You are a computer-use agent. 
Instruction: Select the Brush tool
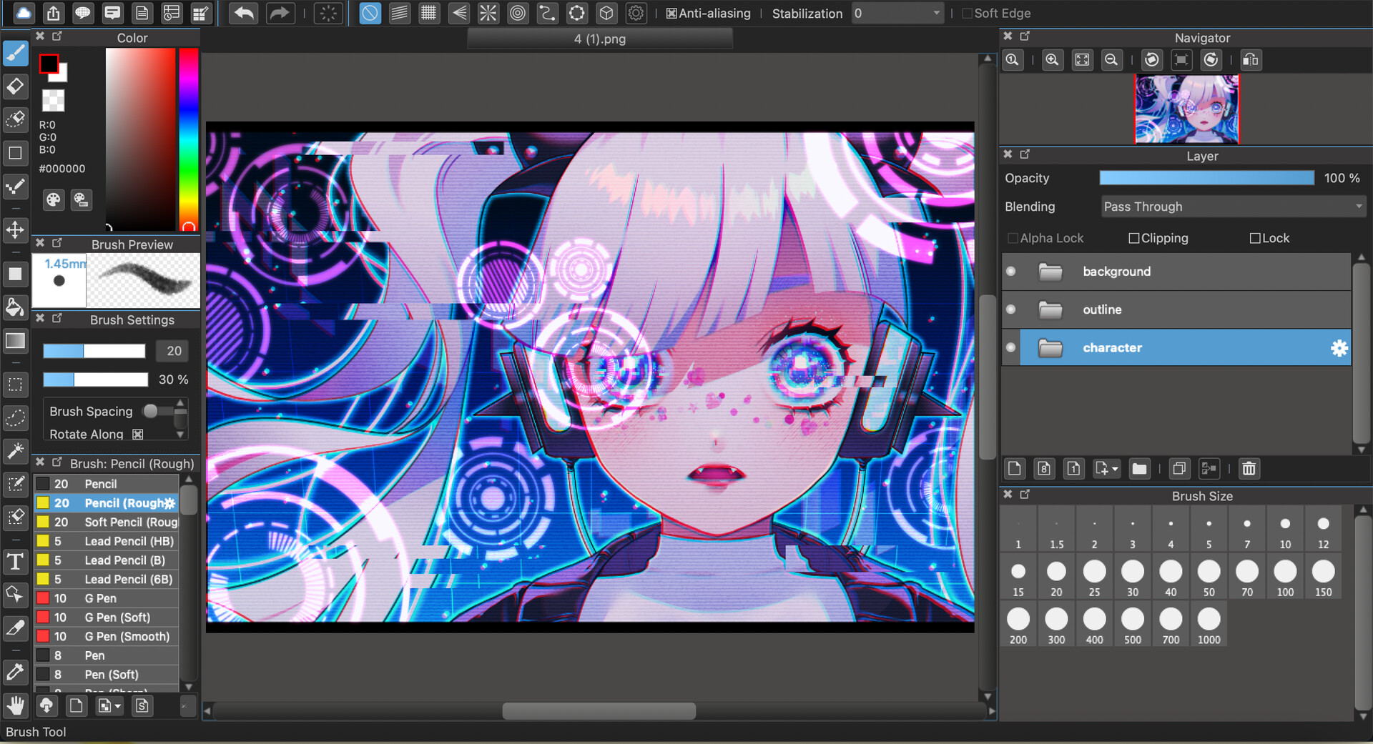click(x=15, y=53)
